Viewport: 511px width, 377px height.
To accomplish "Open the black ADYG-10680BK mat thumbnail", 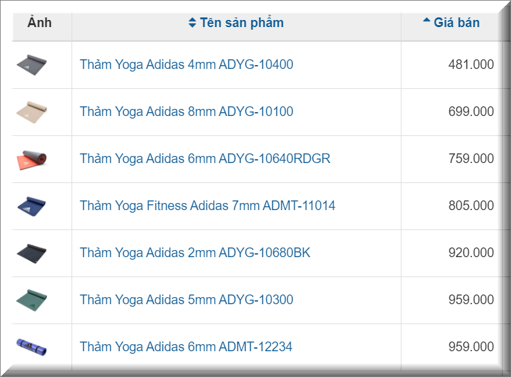I will click(32, 253).
